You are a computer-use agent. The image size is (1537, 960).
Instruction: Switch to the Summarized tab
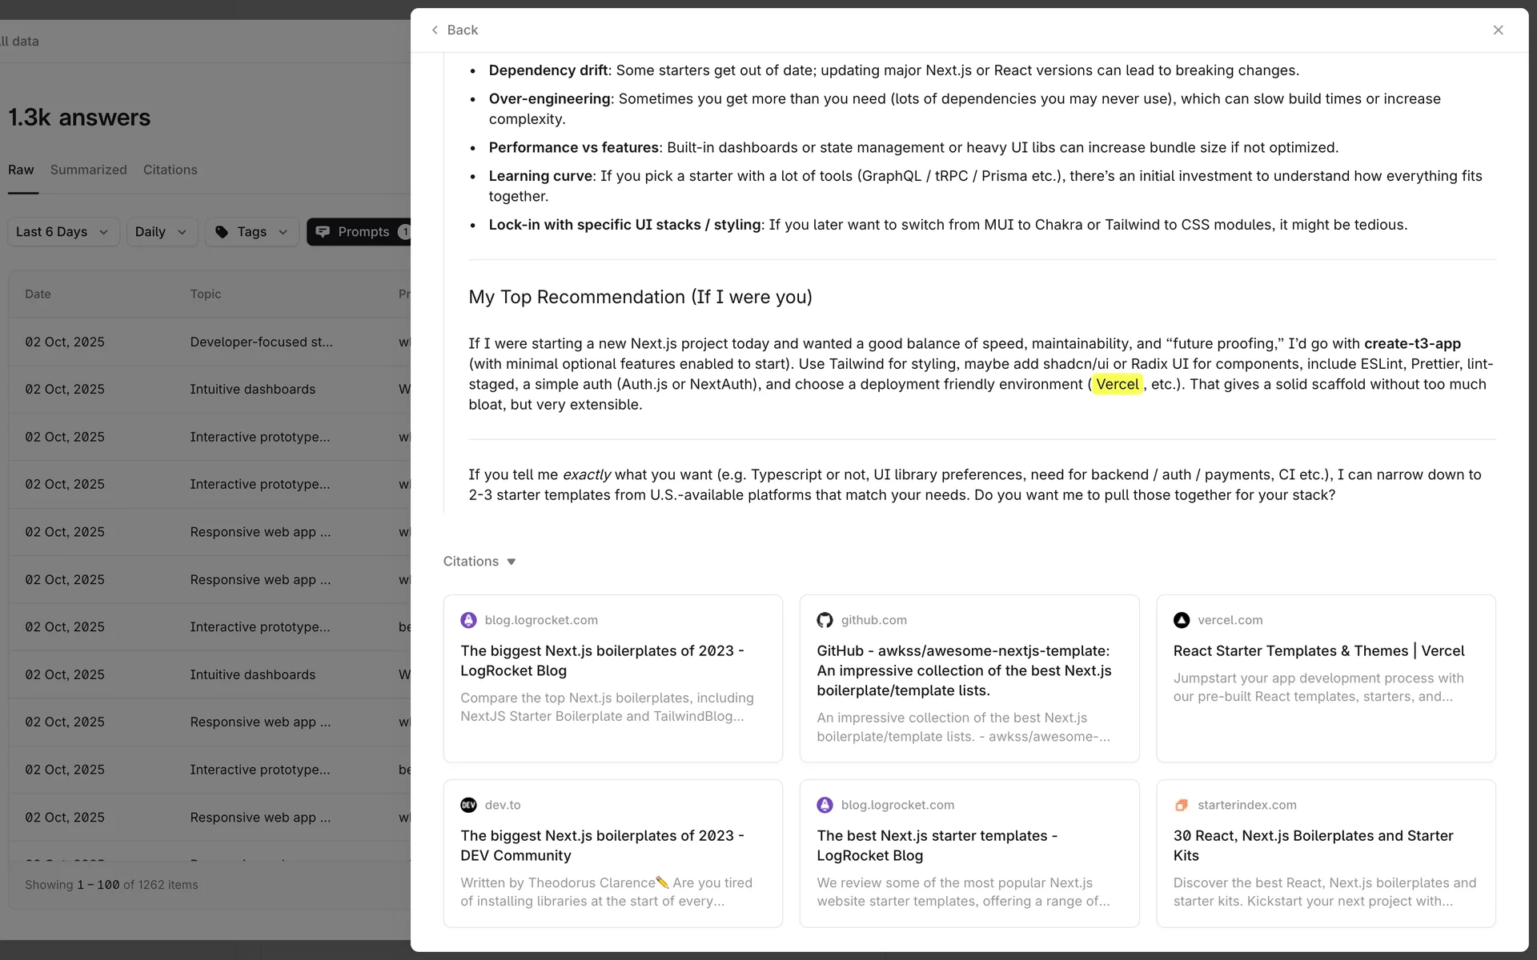pos(88,170)
